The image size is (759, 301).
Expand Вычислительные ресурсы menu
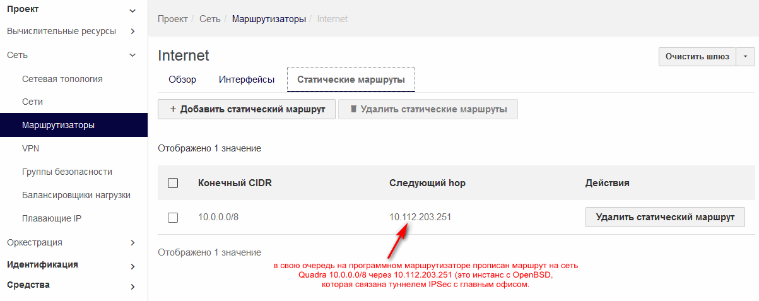74,31
